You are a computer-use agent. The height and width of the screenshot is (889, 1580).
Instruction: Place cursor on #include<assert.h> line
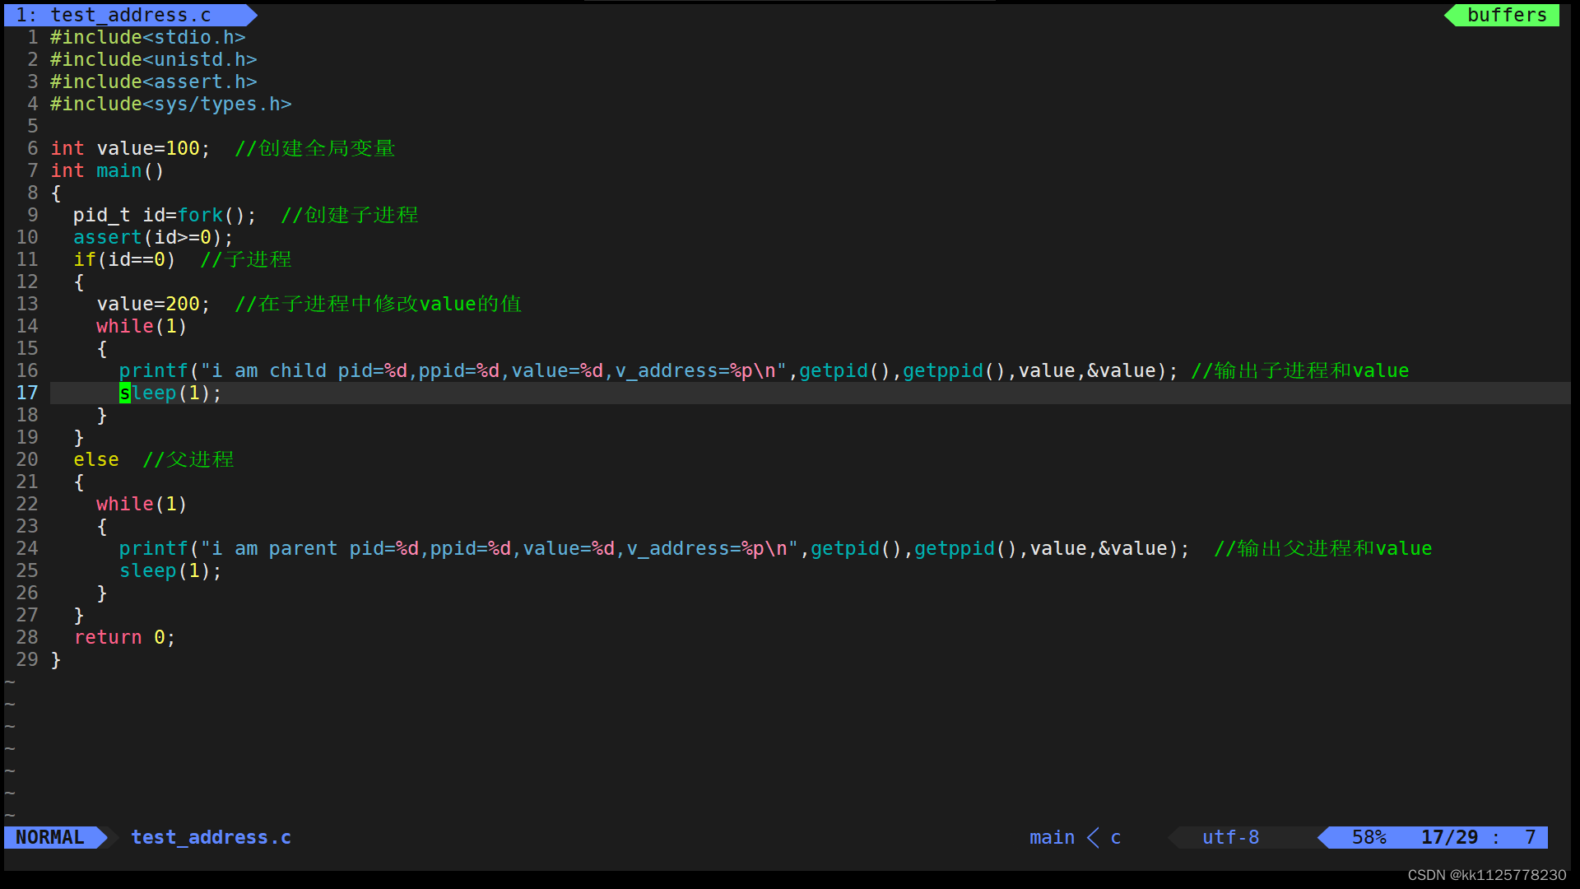(154, 81)
